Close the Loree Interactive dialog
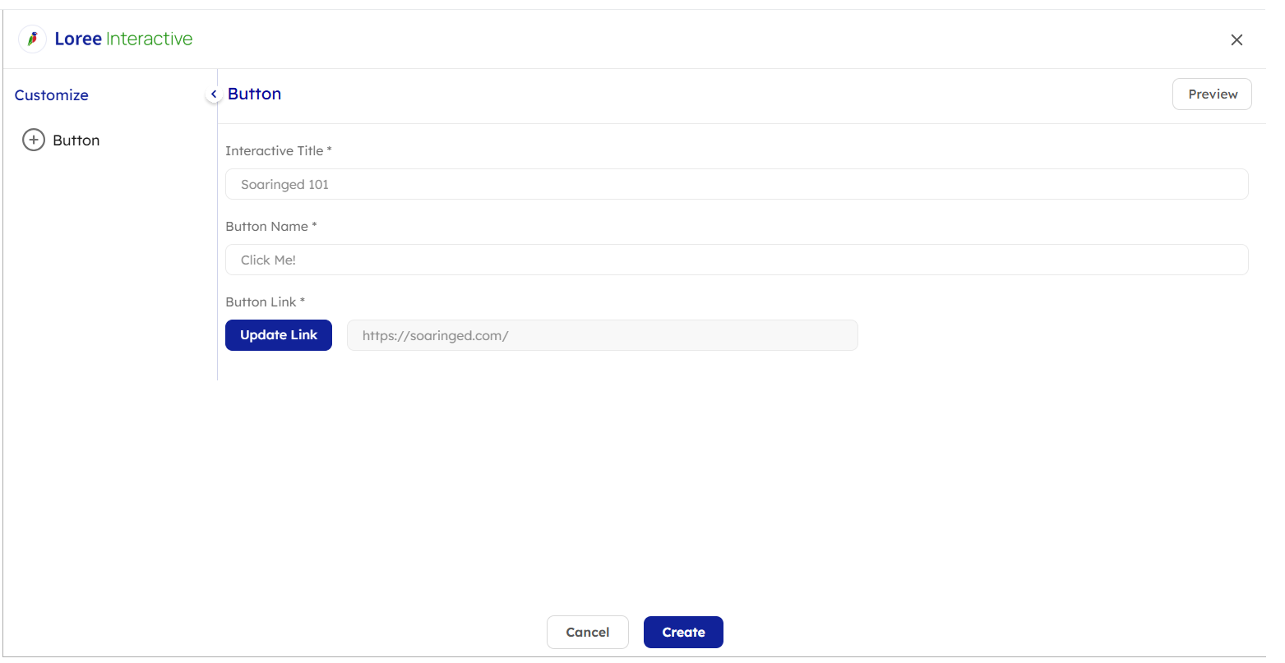Viewport: 1285px width, 663px height. 1236,40
